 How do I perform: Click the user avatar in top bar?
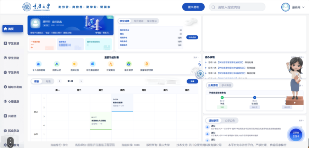pyautogui.click(x=286, y=7)
